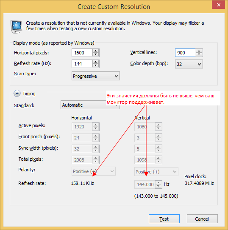Click the Test button

point(164,219)
